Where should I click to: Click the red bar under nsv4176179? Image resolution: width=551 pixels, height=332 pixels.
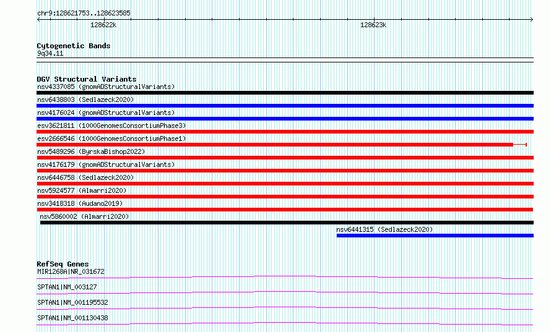point(285,171)
